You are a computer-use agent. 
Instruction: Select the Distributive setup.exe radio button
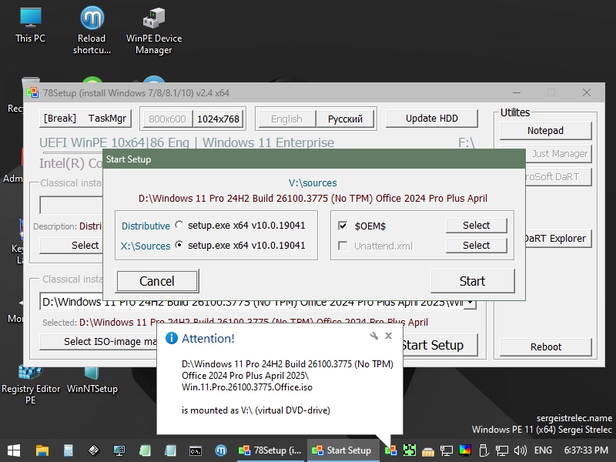click(x=179, y=226)
